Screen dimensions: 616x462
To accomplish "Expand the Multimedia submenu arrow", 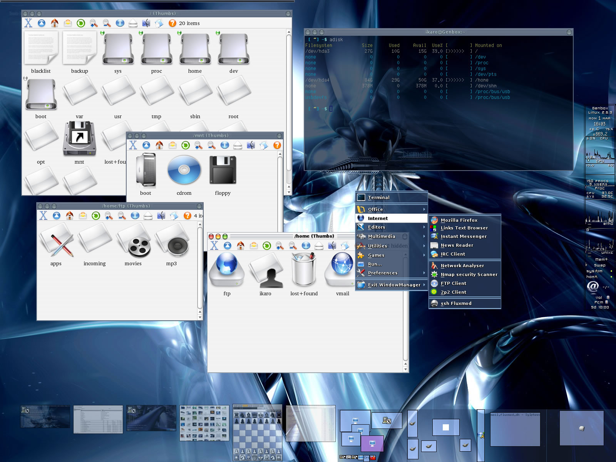I will click(x=425, y=236).
